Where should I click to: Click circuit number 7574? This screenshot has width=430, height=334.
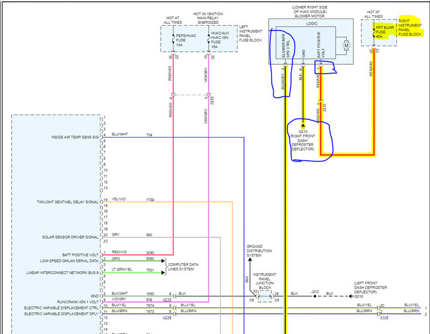coord(150,306)
